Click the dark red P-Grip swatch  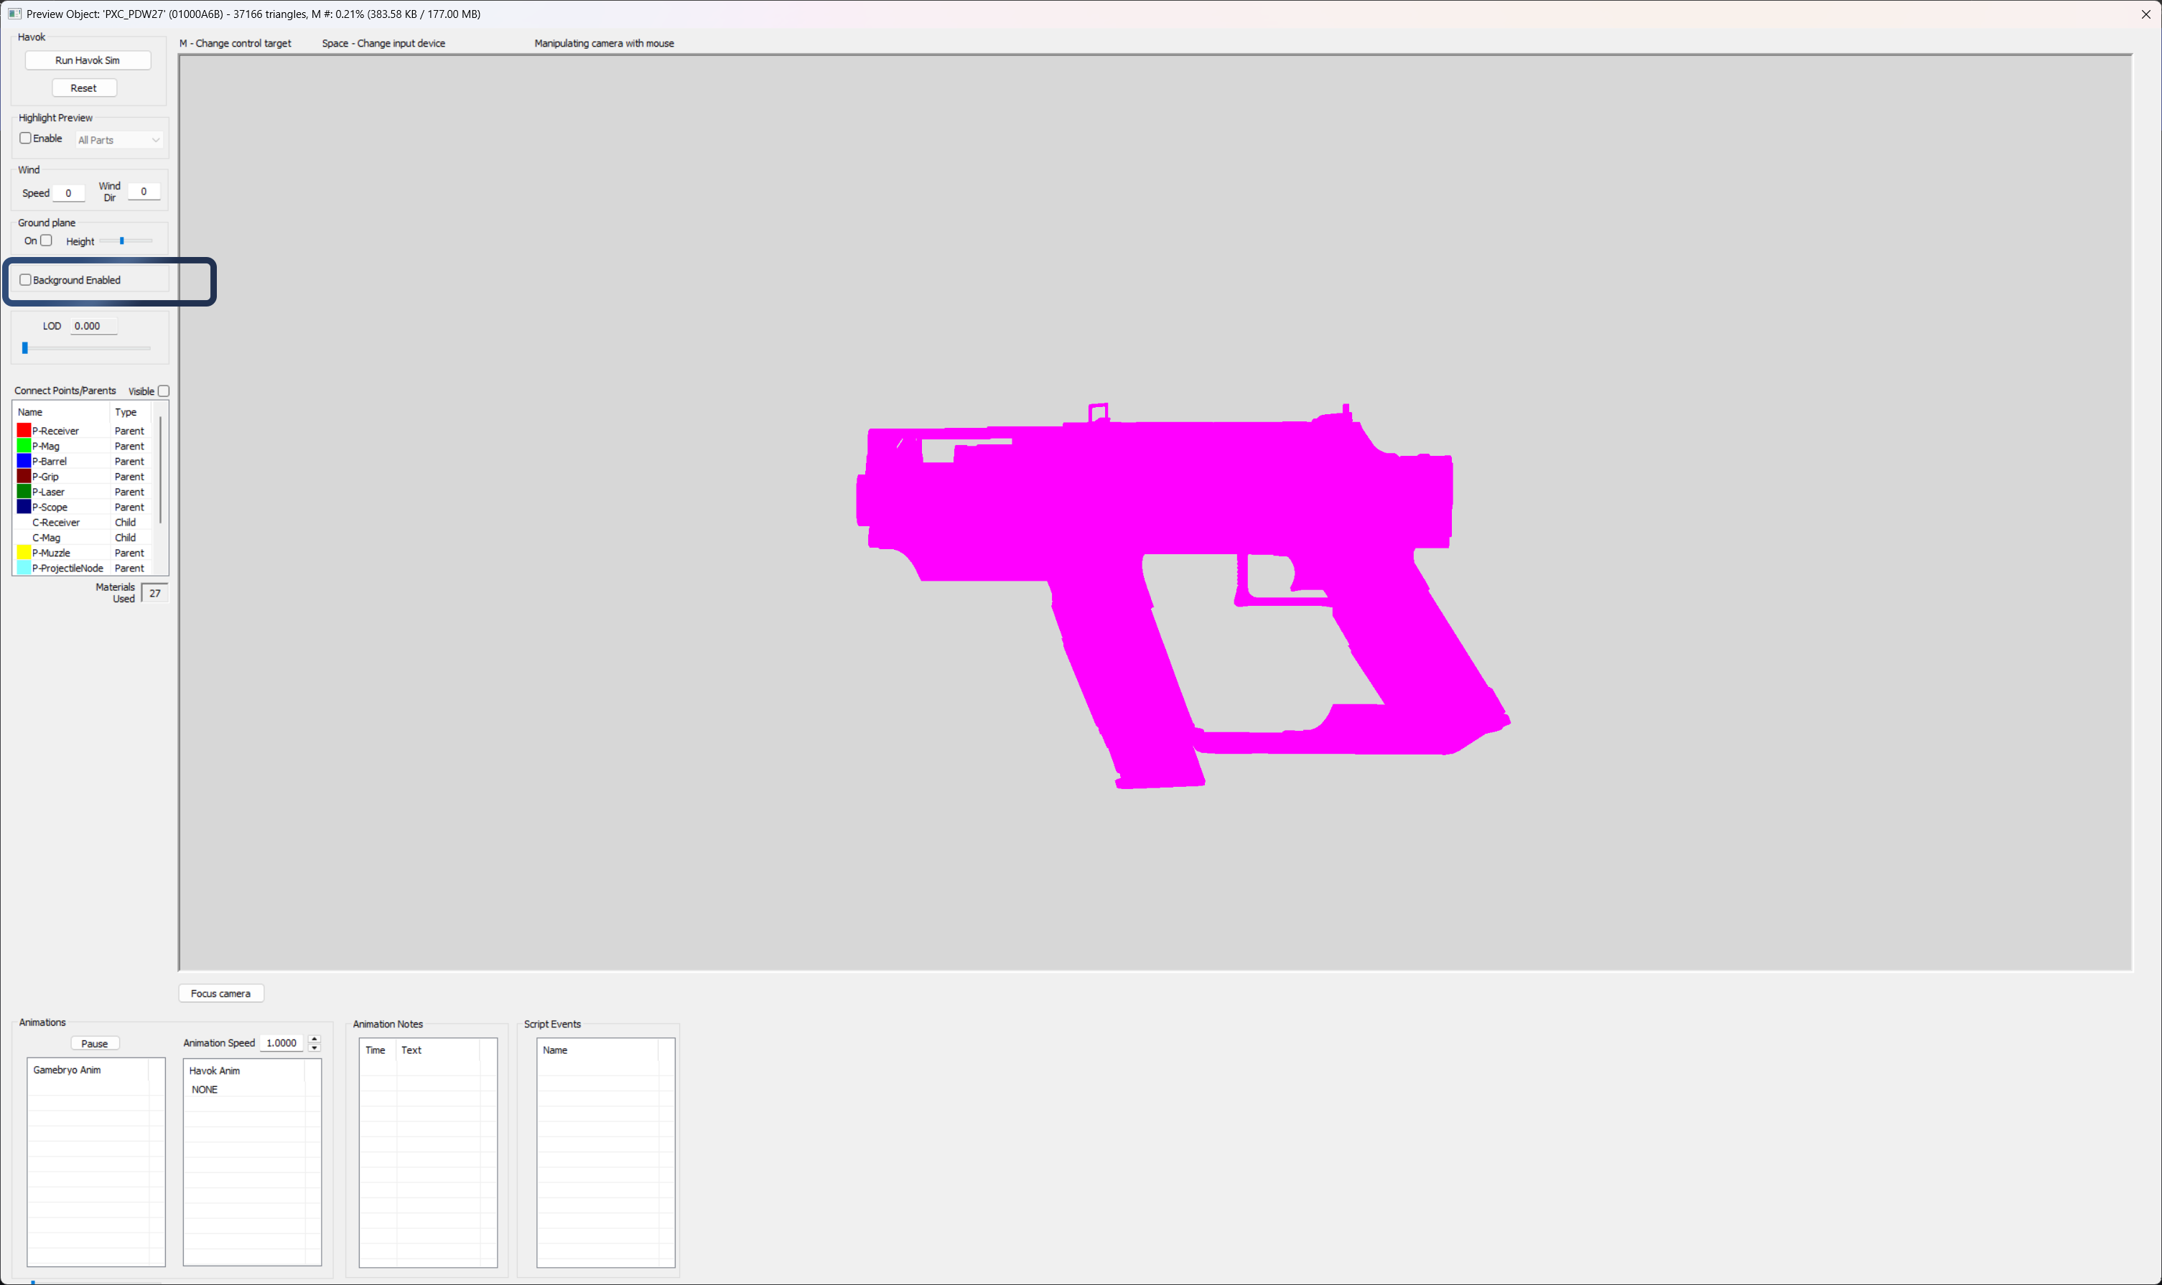click(x=24, y=476)
